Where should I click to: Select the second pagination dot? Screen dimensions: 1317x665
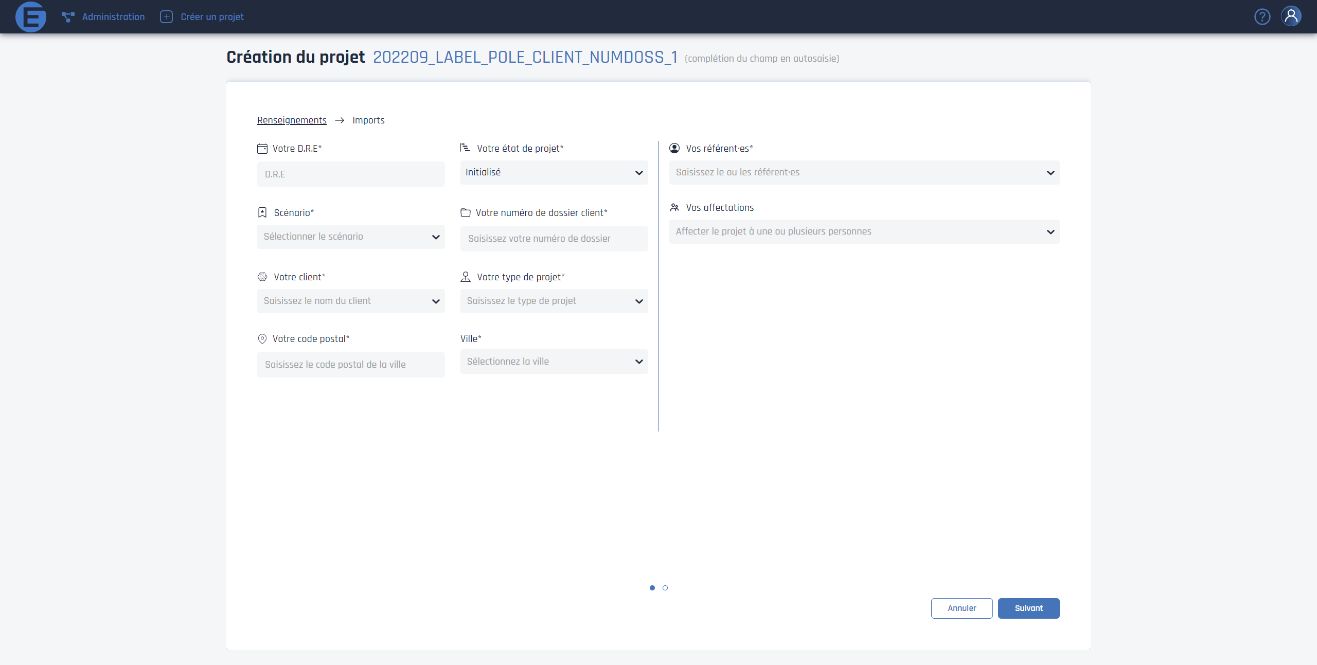tap(665, 588)
